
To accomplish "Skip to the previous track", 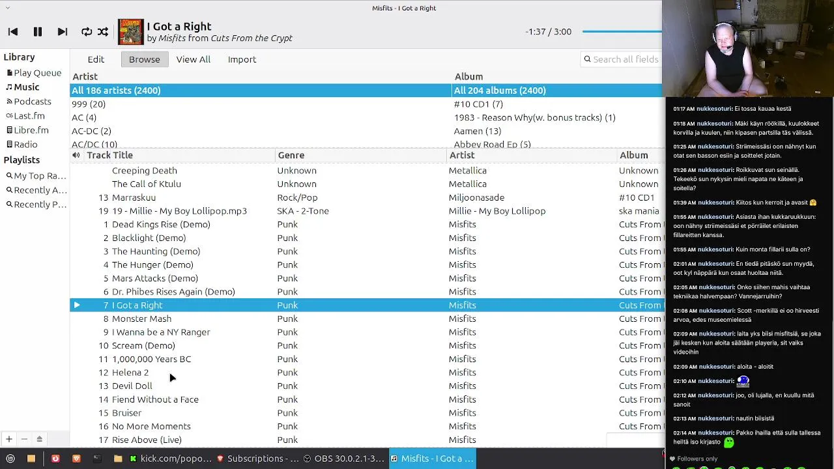I will [x=12, y=31].
